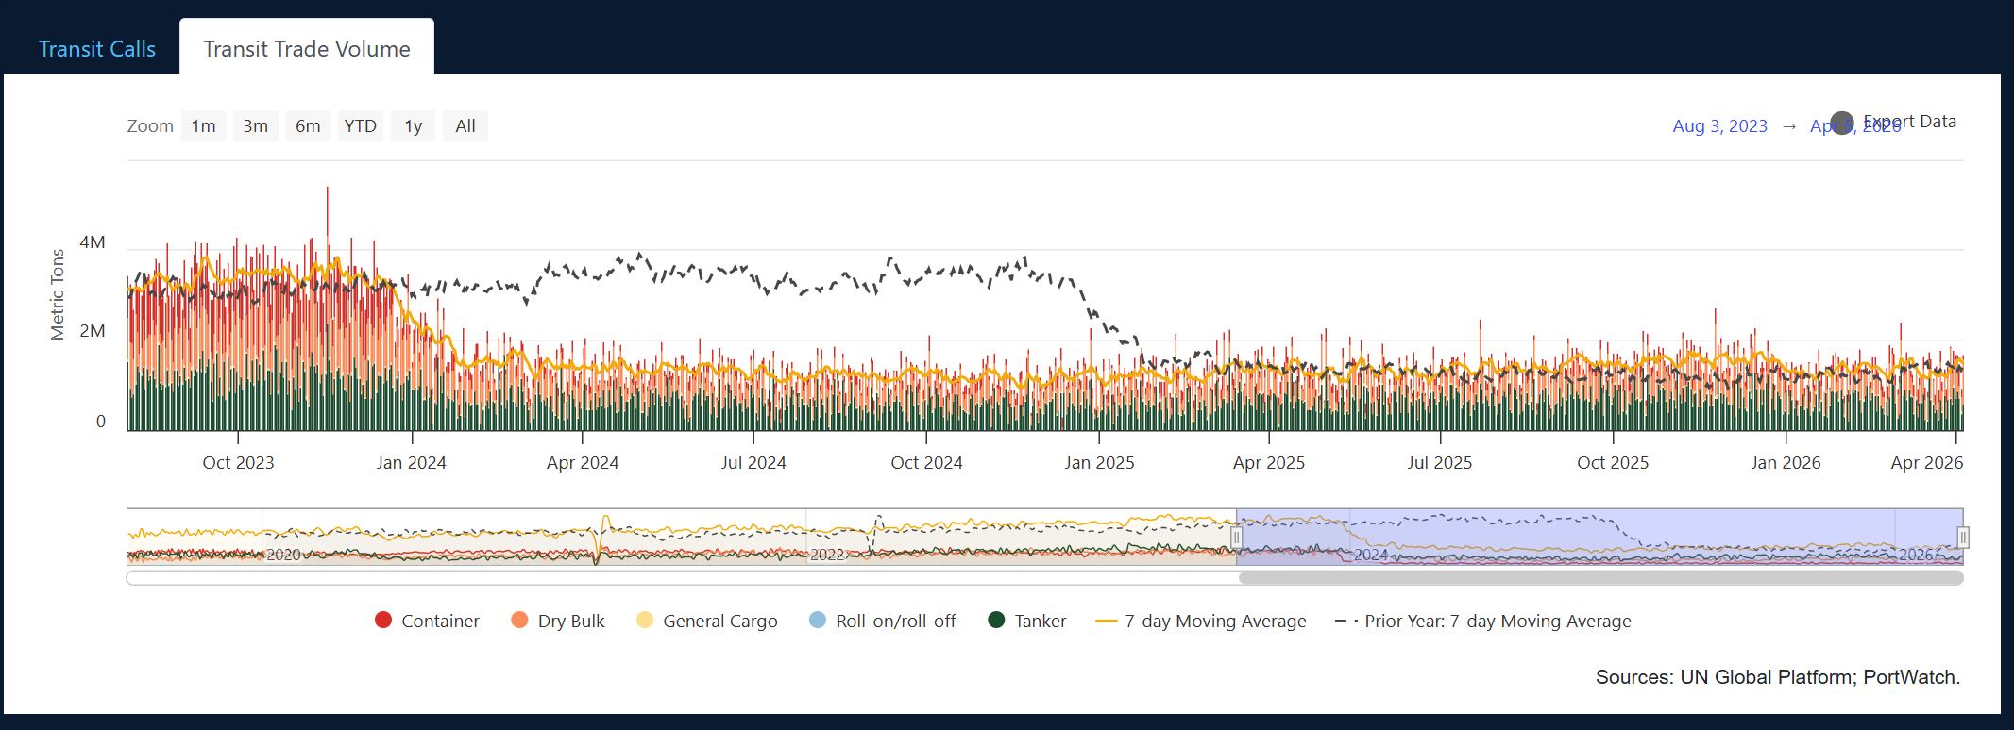The width and height of the screenshot is (2014, 730).
Task: Click the Export Data menu icon
Action: [1841, 123]
